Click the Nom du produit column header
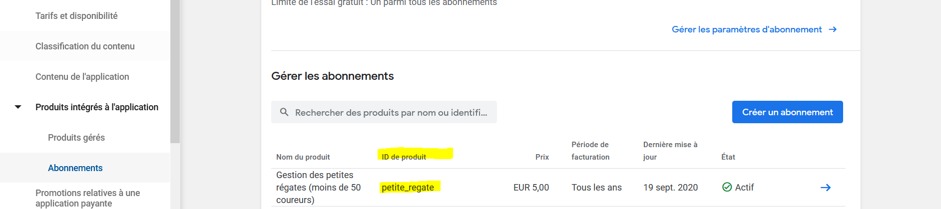Screen dimensions: 941x209 (303, 157)
